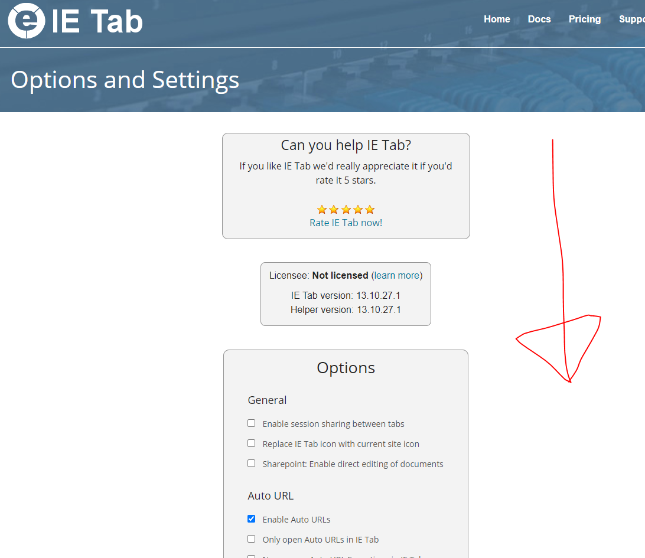
Task: Click 'IE Tab version: 13.10.27.1' text
Action: [x=346, y=296]
